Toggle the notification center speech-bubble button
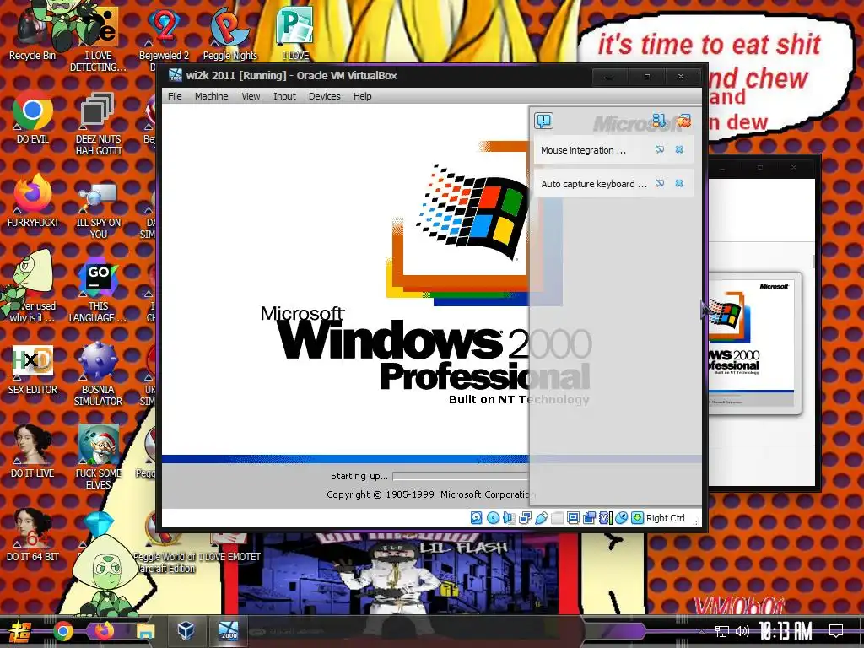 click(544, 121)
